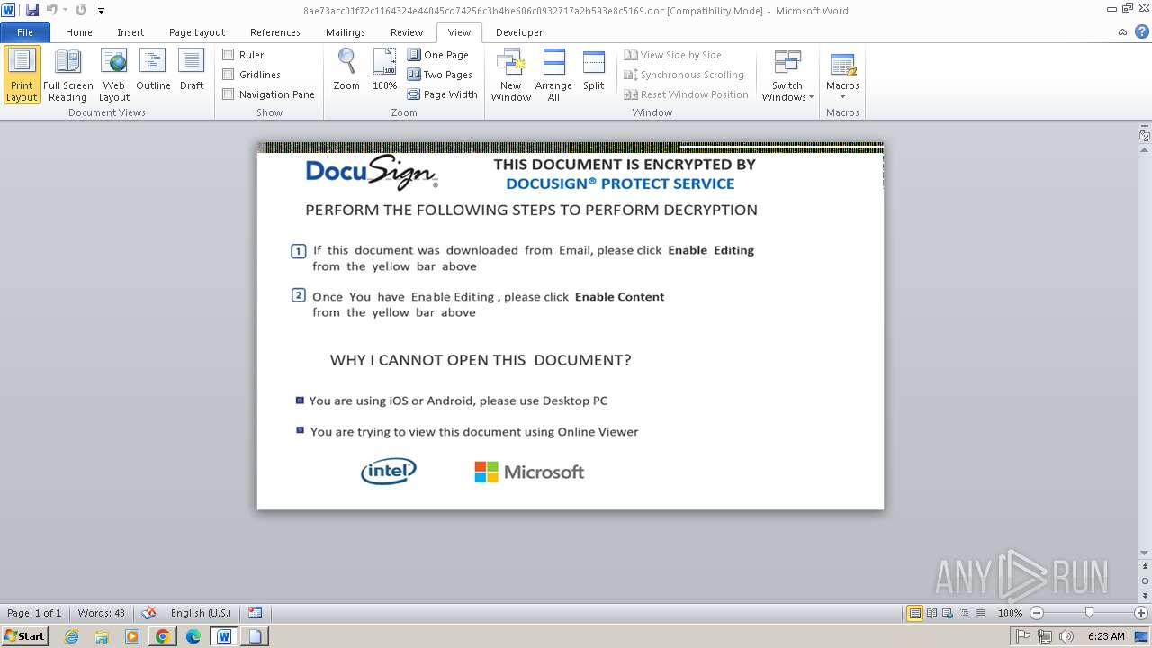Switch to the Review tab
This screenshot has width=1152, height=648.
[407, 32]
